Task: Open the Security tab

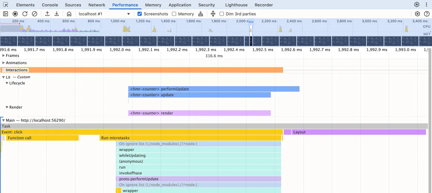Action: point(207,5)
